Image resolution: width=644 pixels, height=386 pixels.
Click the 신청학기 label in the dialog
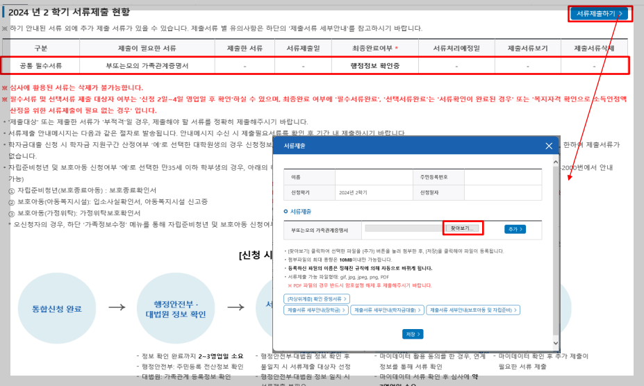[300, 192]
